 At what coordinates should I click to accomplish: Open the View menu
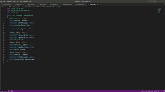click(x=14, y=1)
